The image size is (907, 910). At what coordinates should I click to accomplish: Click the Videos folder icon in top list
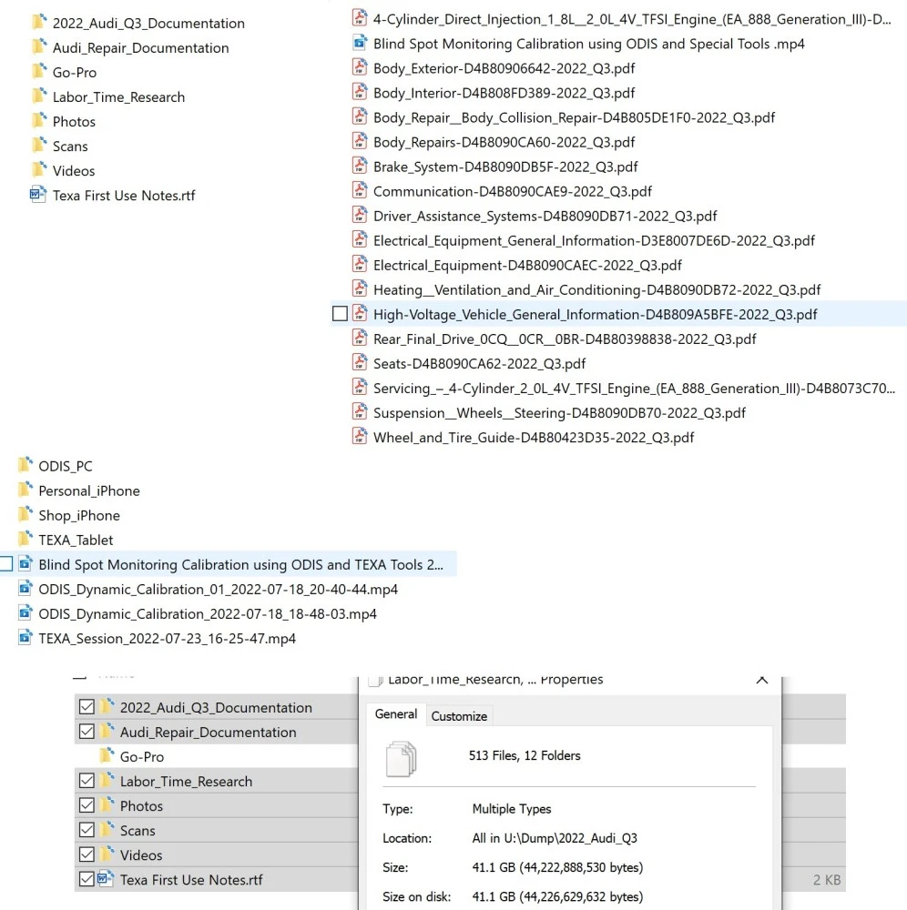tap(39, 170)
